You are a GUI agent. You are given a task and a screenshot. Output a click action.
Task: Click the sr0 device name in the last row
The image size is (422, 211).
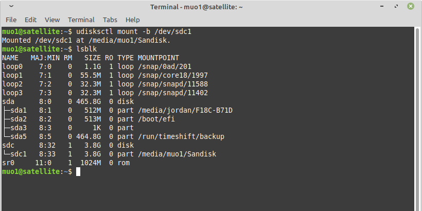(x=8, y=163)
